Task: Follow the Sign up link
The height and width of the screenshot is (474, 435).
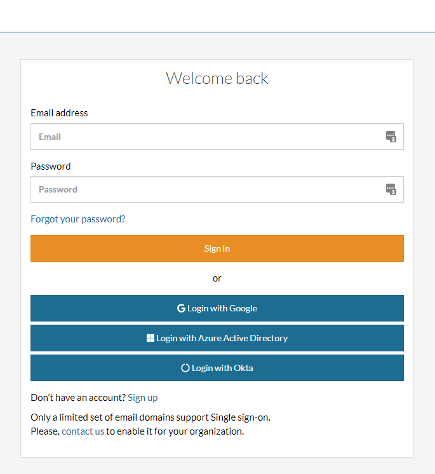Action: (x=143, y=398)
